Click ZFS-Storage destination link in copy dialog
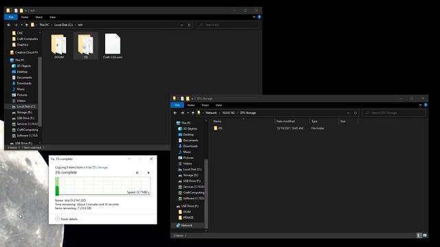440x247 pixels. [x=100, y=167]
